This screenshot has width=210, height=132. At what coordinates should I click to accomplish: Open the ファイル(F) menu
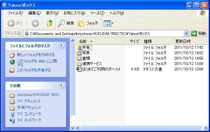pos(15,13)
